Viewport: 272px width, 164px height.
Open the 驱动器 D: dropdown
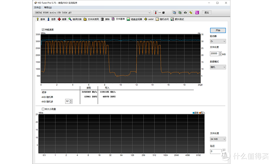pos(218,41)
